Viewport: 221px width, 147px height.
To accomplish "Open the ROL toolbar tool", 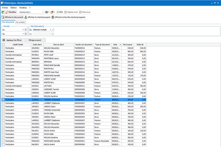I will [60, 12].
